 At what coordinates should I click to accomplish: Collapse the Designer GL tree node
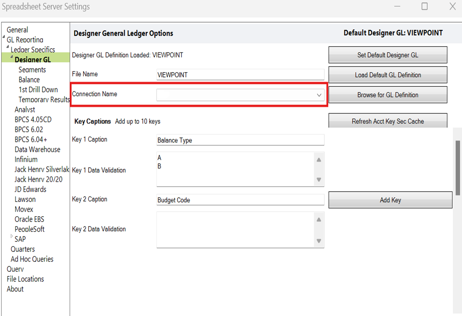click(x=12, y=56)
